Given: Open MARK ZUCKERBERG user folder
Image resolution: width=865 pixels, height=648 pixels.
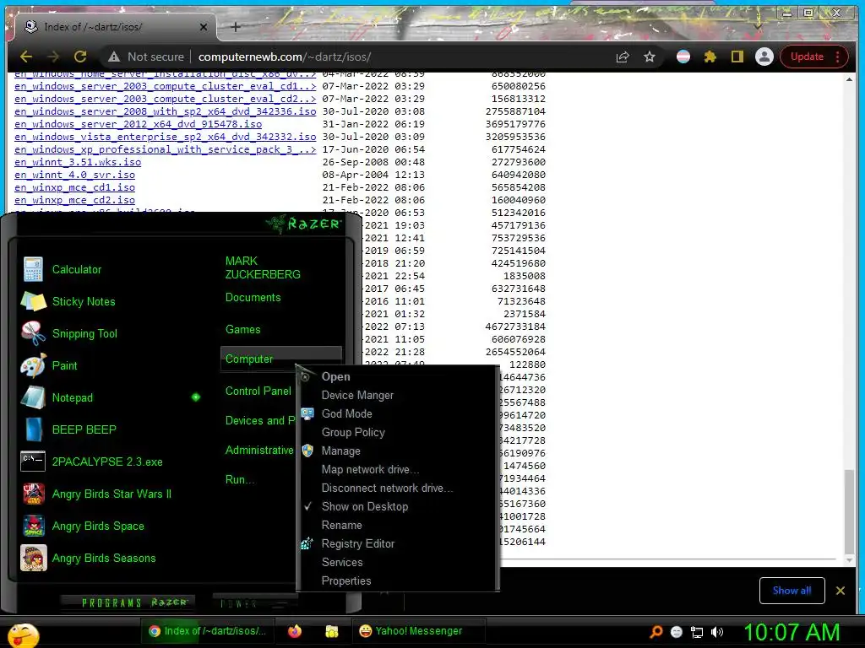Looking at the screenshot, I should click(263, 267).
